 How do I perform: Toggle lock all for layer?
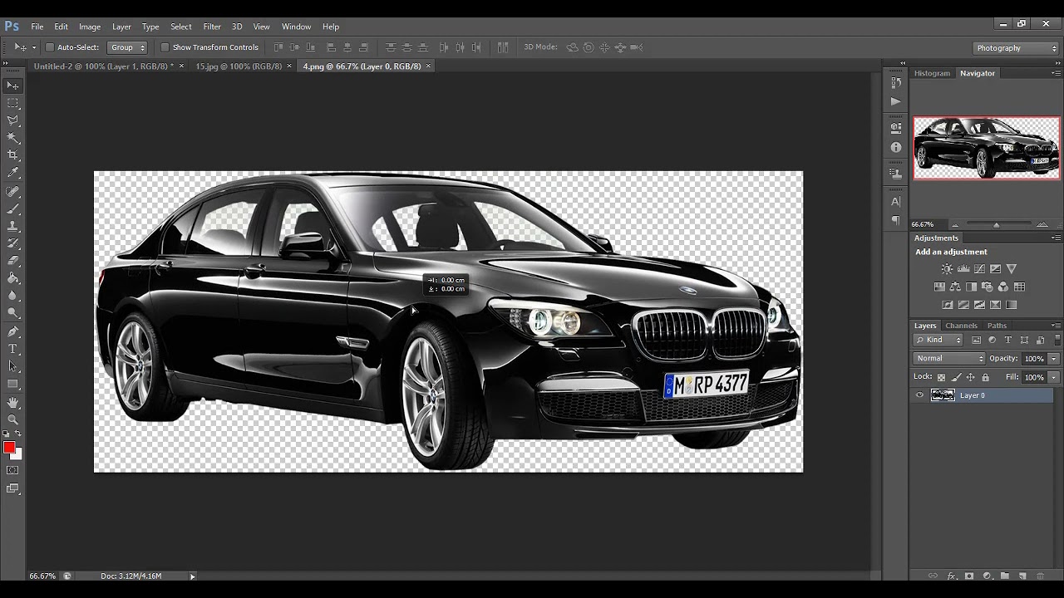point(985,377)
